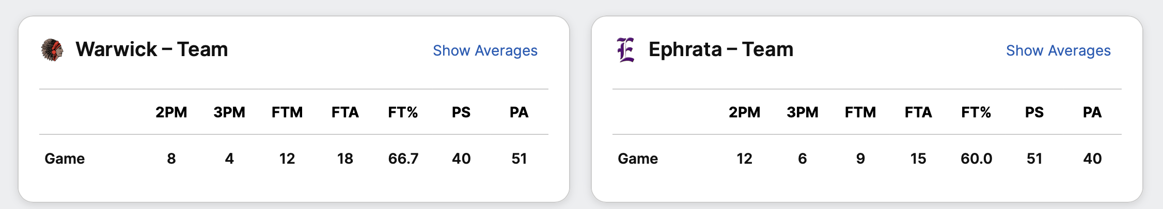Click Ephrata's PA column header
The width and height of the screenshot is (1163, 209).
[x=1092, y=112]
